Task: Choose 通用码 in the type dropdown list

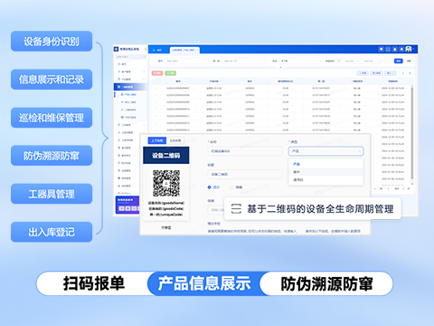Action: pyautogui.click(x=325, y=179)
